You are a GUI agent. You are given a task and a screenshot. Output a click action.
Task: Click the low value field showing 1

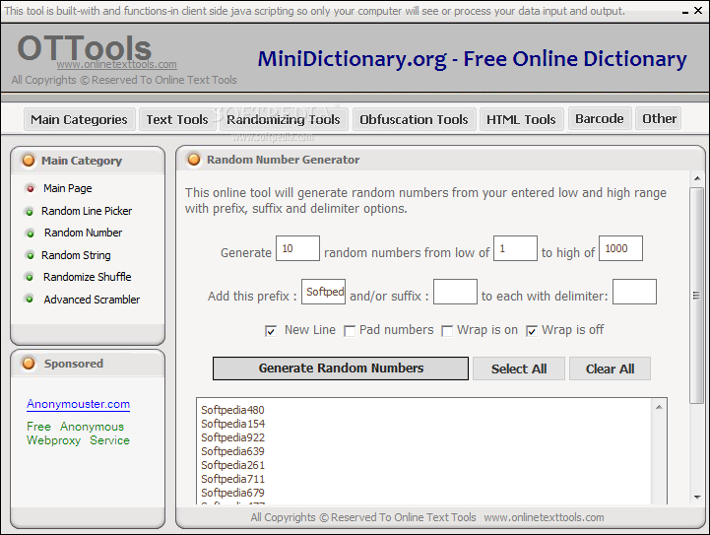[515, 248]
